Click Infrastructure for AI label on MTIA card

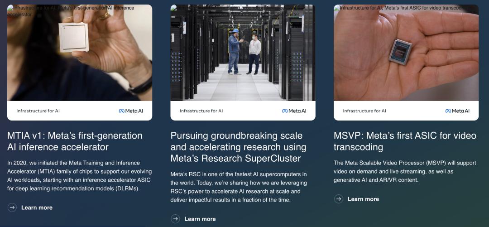tap(38, 111)
